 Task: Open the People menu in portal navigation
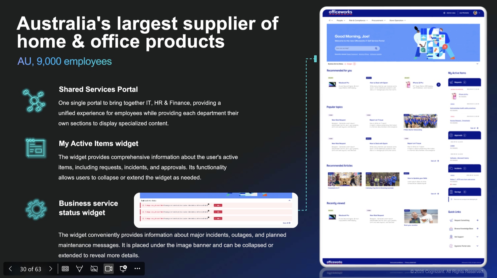341,20
